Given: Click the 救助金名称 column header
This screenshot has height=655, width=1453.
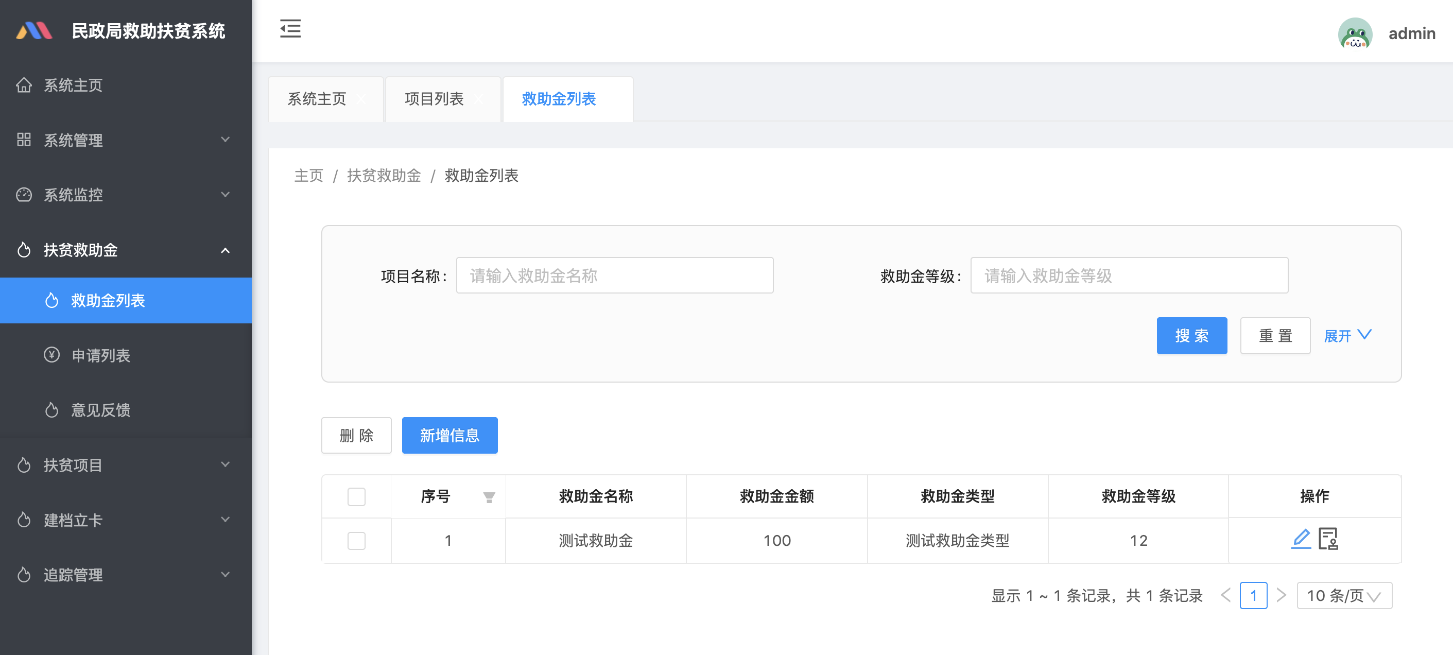Looking at the screenshot, I should click(x=596, y=496).
